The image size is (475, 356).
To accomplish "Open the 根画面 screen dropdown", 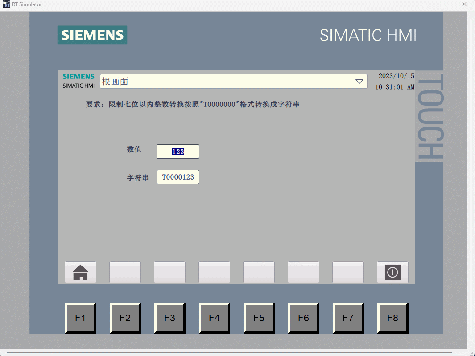I will [232, 82].
